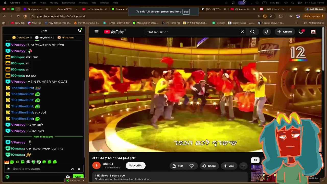Image resolution: width=327 pixels, height=184 pixels.
Task: Open the YouTube guide hamburger menu
Action: tap(96, 32)
